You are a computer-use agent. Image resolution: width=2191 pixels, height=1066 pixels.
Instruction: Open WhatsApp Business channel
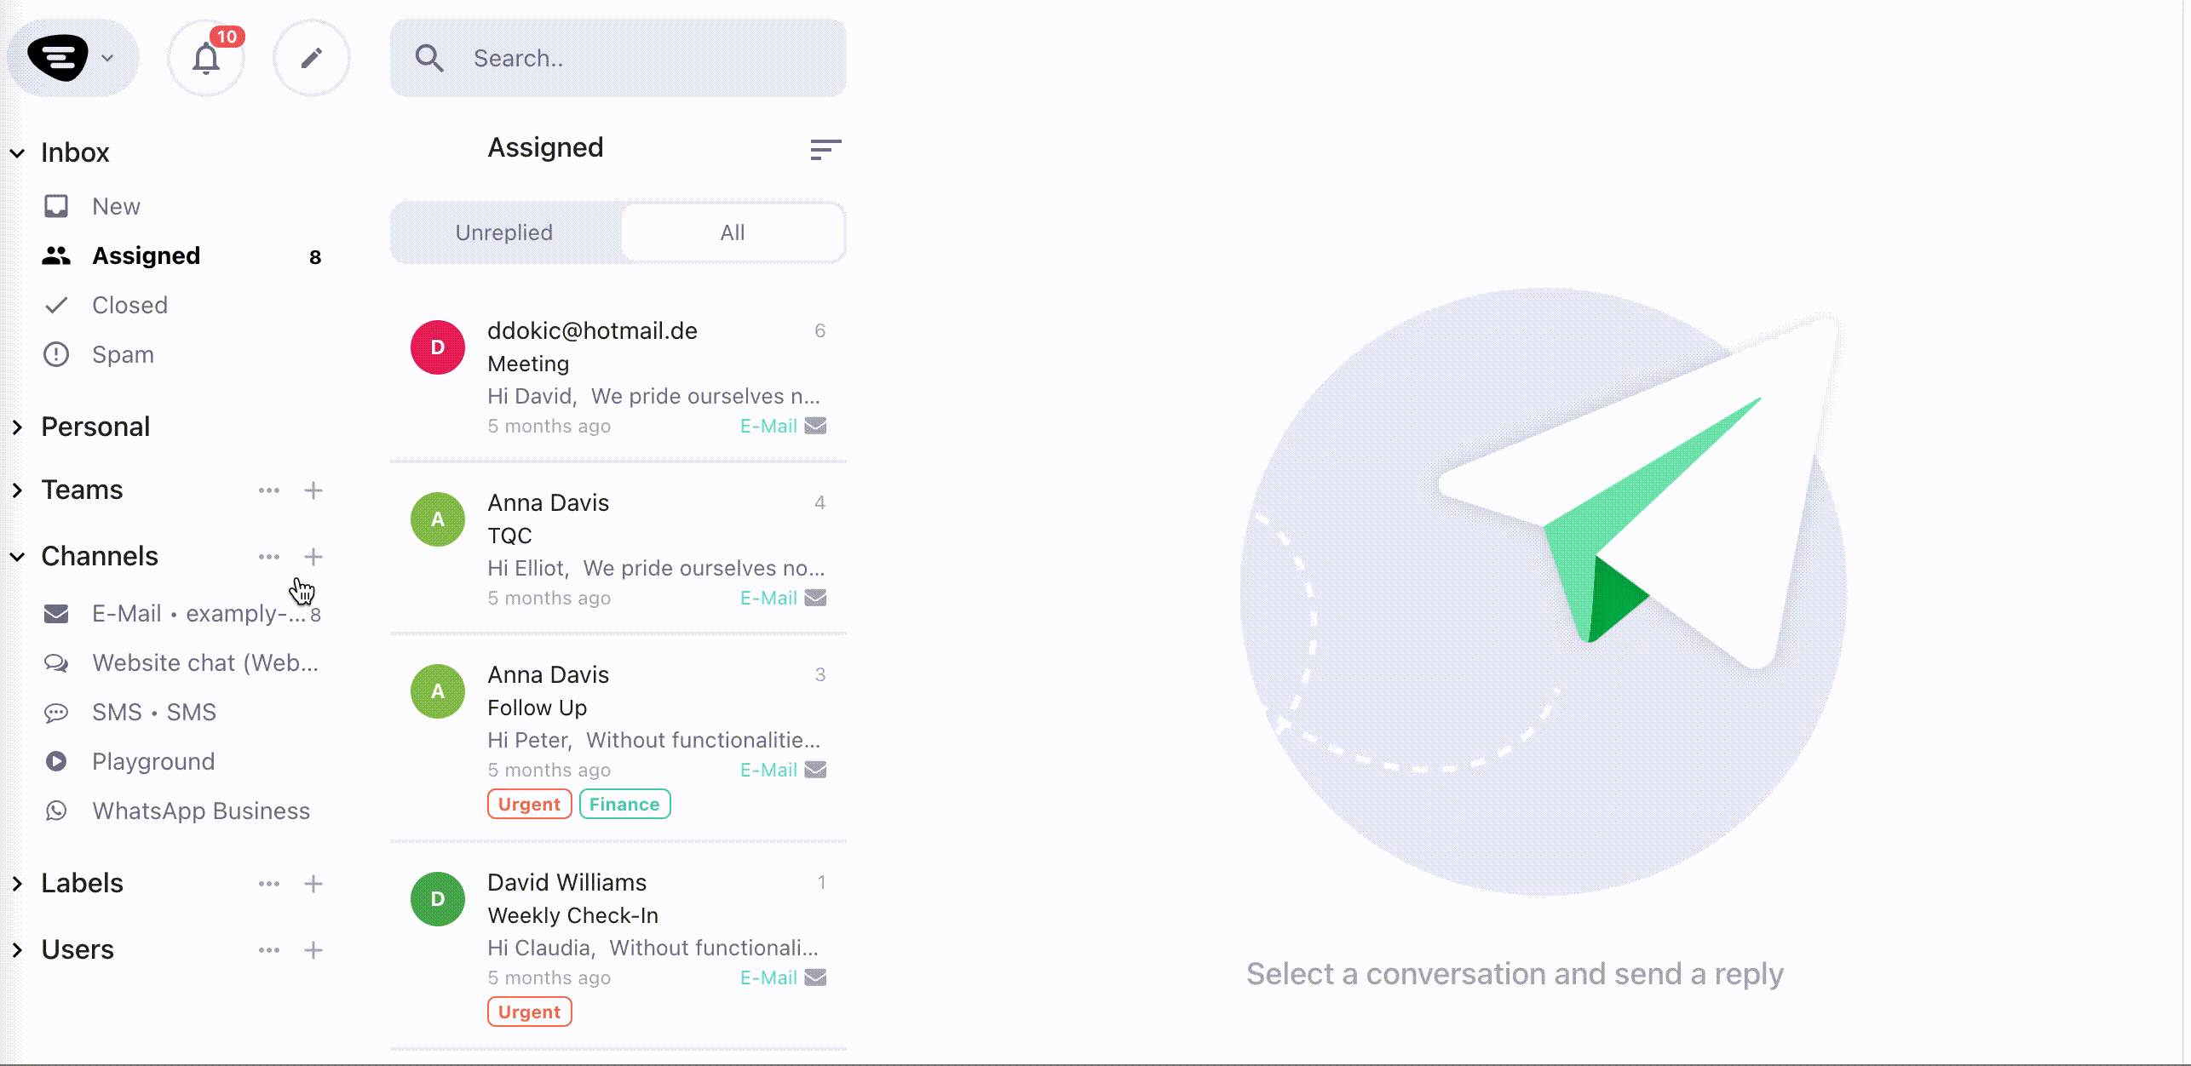200,811
